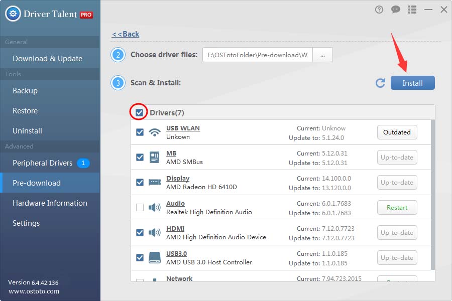This screenshot has width=452, height=301.
Task: Open the Display driver link
Action: 178,178
